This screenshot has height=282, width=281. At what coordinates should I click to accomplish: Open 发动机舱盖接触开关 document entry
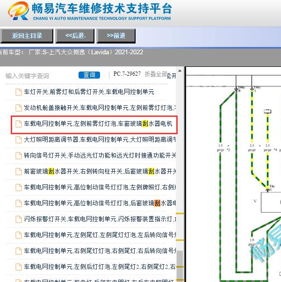pos(100,108)
